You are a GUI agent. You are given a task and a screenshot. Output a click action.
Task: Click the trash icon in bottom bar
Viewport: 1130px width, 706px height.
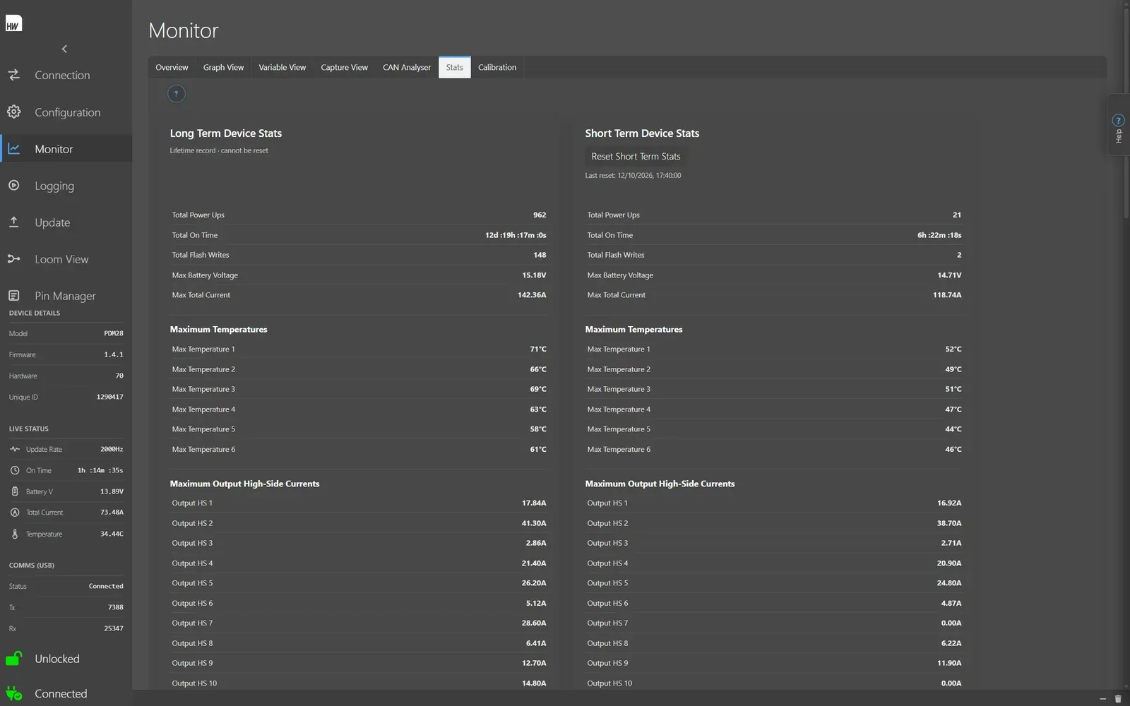[x=1118, y=699]
